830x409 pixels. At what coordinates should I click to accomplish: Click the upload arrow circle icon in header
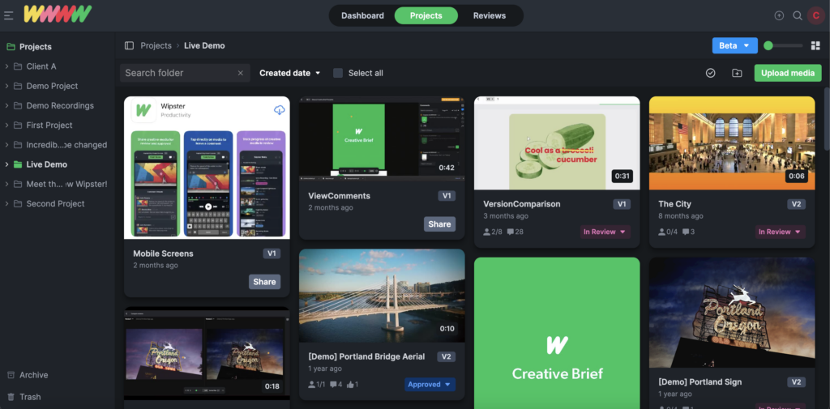[779, 15]
